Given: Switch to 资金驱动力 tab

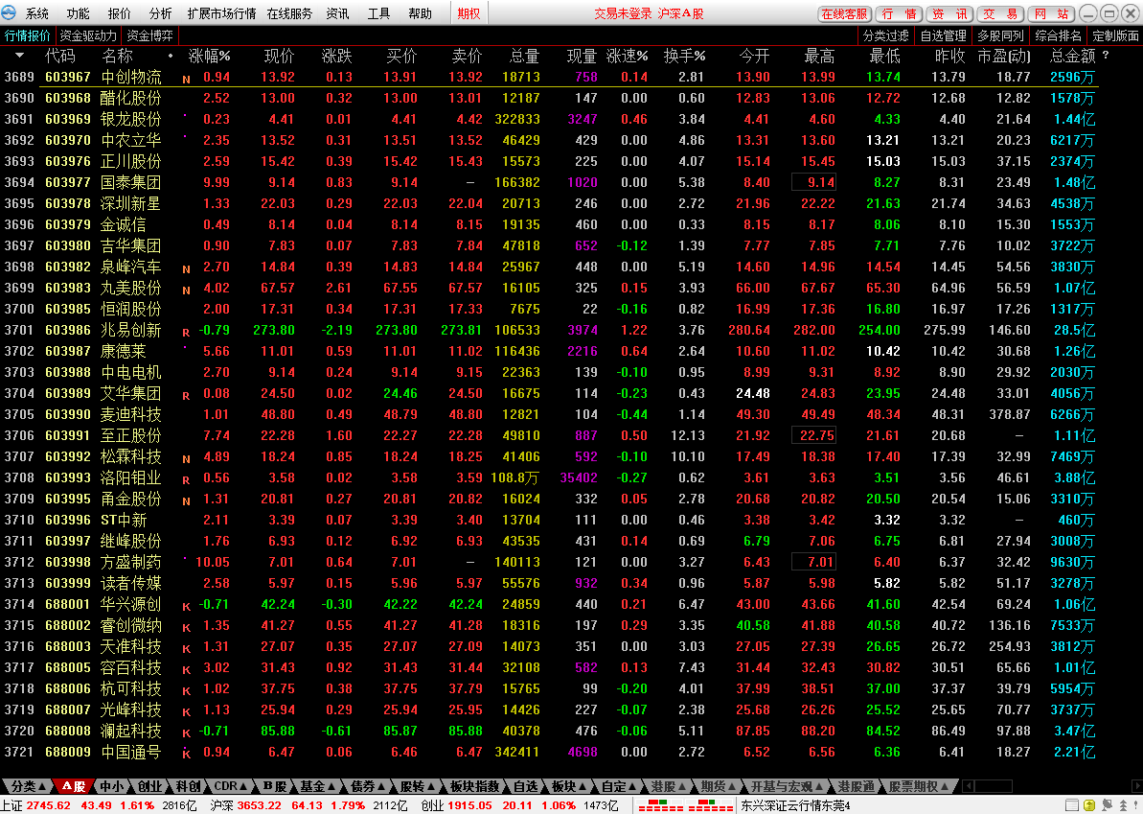Looking at the screenshot, I should [x=88, y=35].
